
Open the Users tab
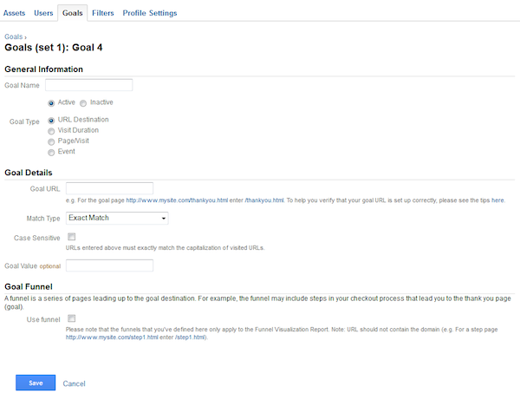(43, 13)
